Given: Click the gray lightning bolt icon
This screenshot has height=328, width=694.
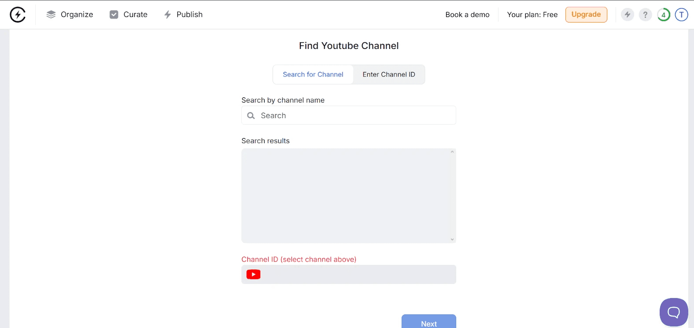Looking at the screenshot, I should point(628,15).
